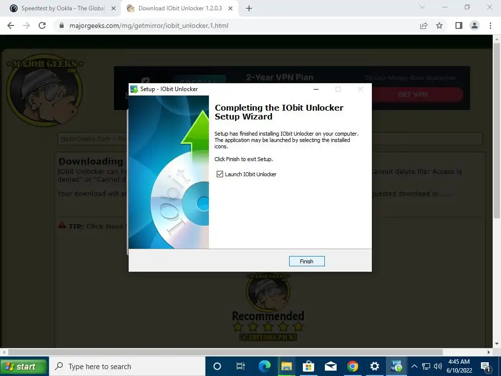Show hidden system tray icons
501x376 pixels.
[414, 366]
